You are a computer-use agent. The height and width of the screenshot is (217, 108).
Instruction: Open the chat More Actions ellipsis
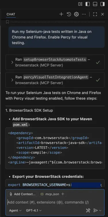(84, 14)
